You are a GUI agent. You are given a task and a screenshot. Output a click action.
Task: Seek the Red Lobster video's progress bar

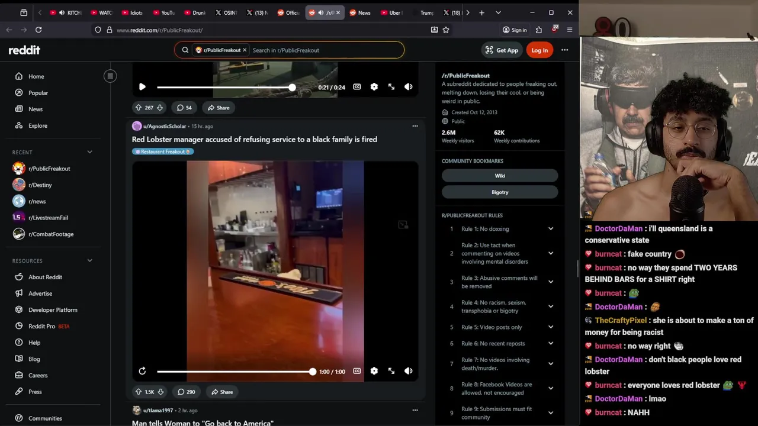235,372
